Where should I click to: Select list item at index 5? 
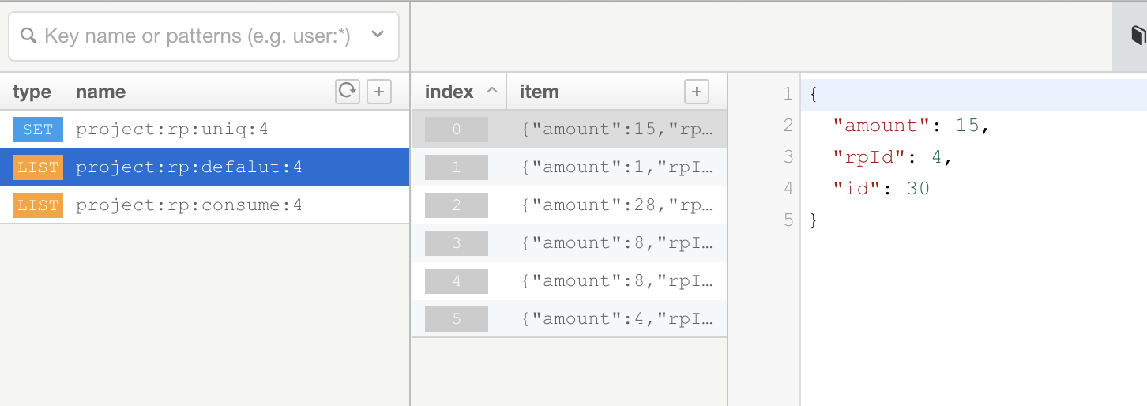click(x=616, y=319)
